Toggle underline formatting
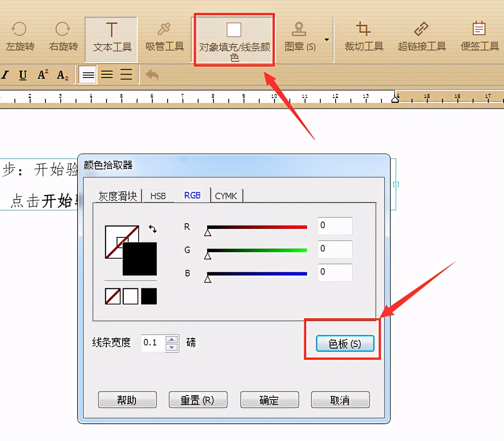The image size is (504, 441). pyautogui.click(x=23, y=74)
